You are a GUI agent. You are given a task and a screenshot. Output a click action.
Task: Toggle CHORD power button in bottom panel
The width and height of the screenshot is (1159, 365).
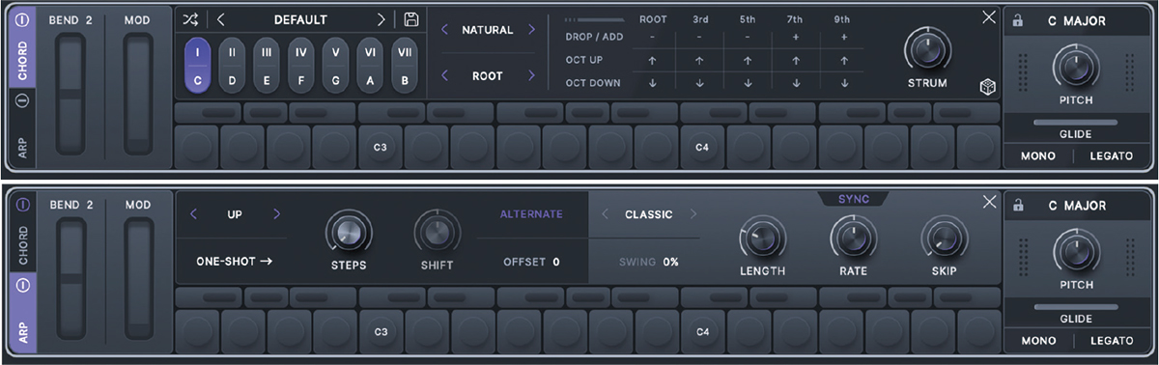click(23, 205)
